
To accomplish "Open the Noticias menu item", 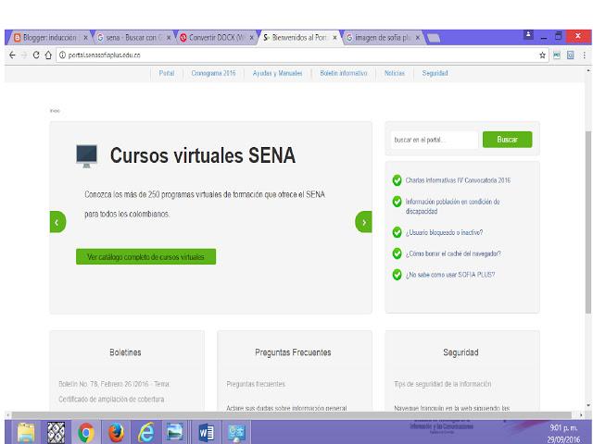I will point(395,73).
